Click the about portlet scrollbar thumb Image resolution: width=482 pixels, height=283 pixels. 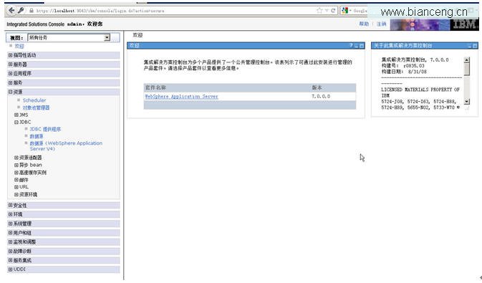pos(467,69)
